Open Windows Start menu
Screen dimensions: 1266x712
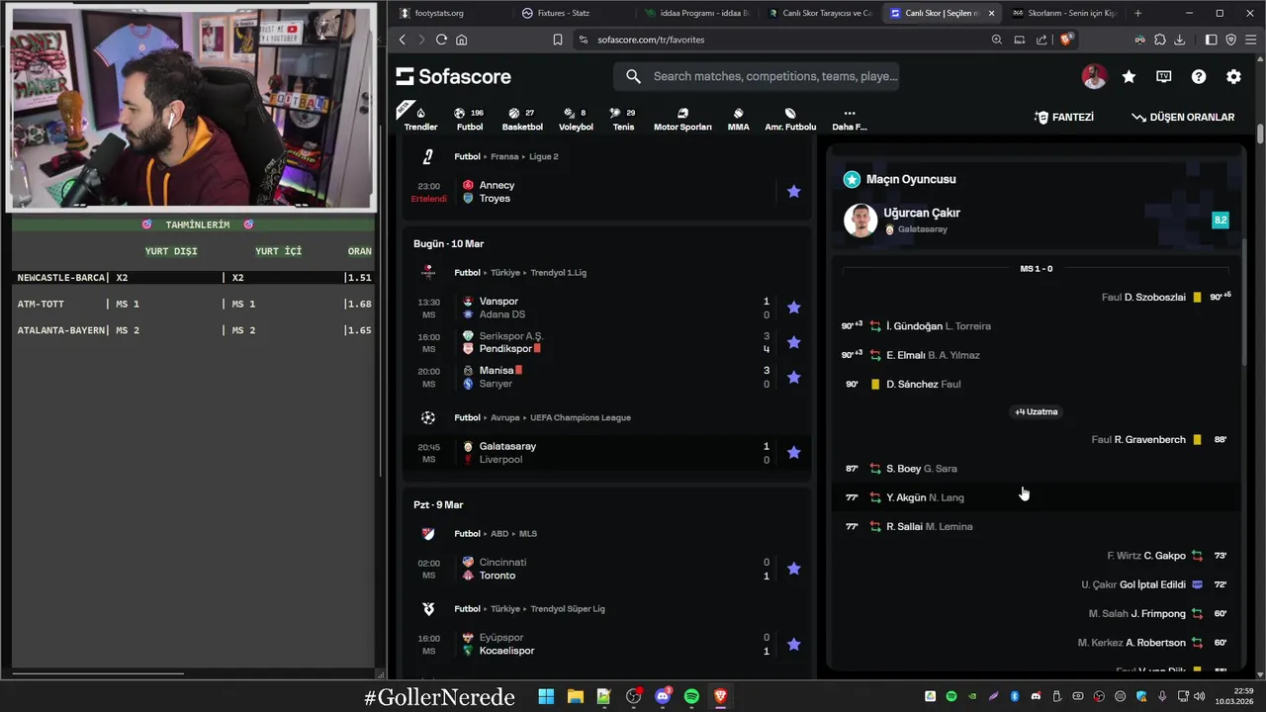point(546,696)
